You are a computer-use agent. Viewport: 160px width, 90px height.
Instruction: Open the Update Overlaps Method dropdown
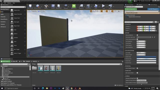pos(141,80)
